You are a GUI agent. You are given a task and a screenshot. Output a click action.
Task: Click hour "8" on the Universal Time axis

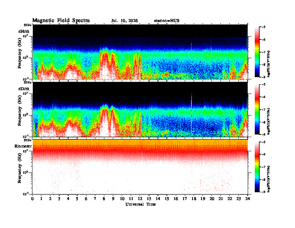[x=104, y=199]
